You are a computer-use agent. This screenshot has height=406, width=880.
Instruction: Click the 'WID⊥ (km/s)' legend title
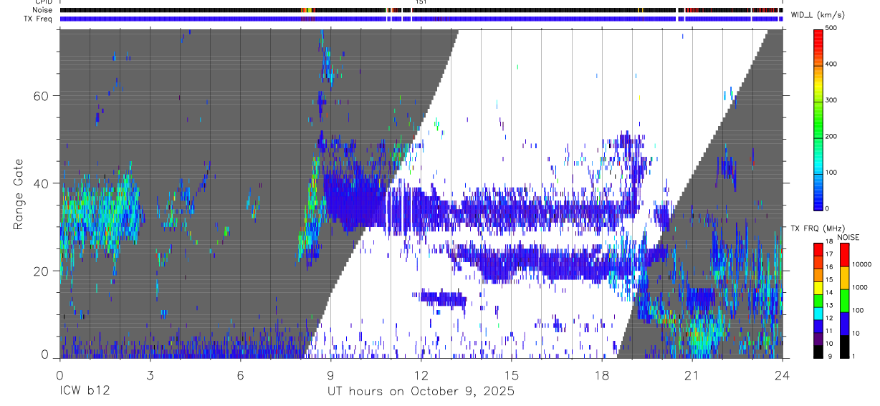point(817,14)
